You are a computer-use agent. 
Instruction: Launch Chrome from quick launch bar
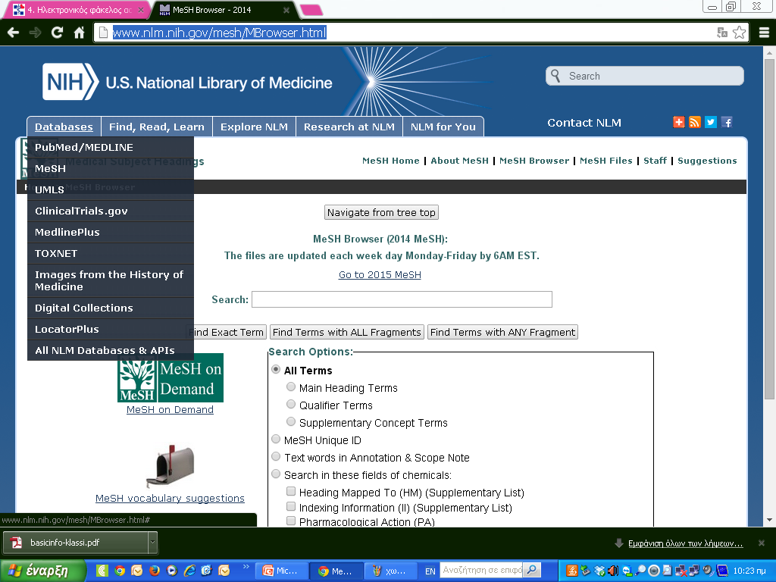coord(120,571)
